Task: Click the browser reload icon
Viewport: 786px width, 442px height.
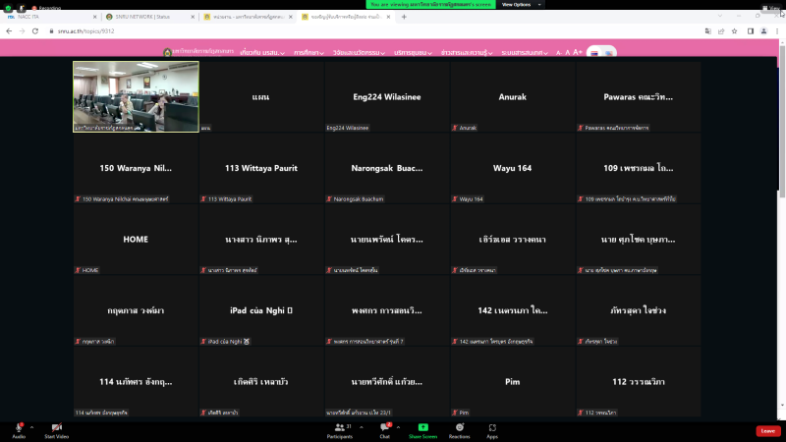Action: (x=35, y=31)
